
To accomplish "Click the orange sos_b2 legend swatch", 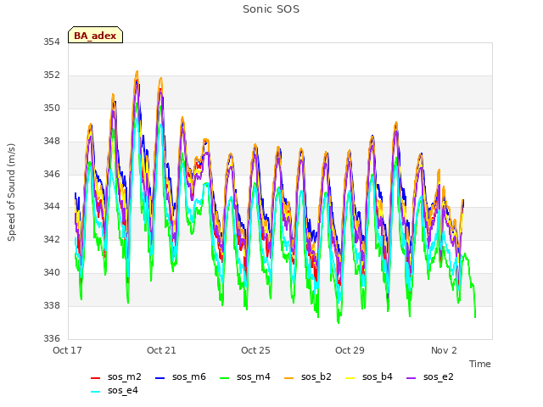I will point(288,378).
